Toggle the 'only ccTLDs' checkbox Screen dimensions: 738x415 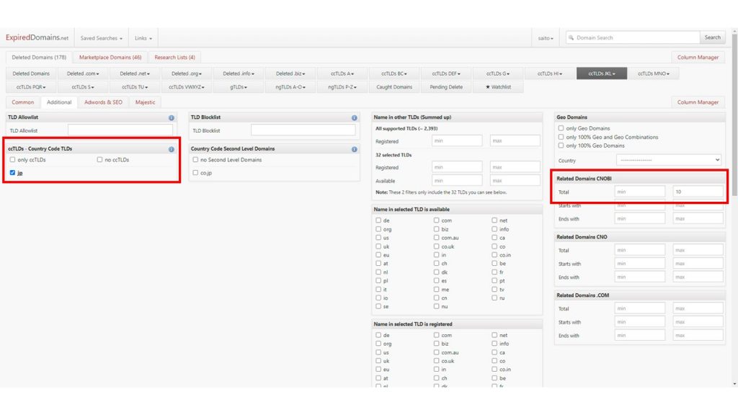coord(13,160)
